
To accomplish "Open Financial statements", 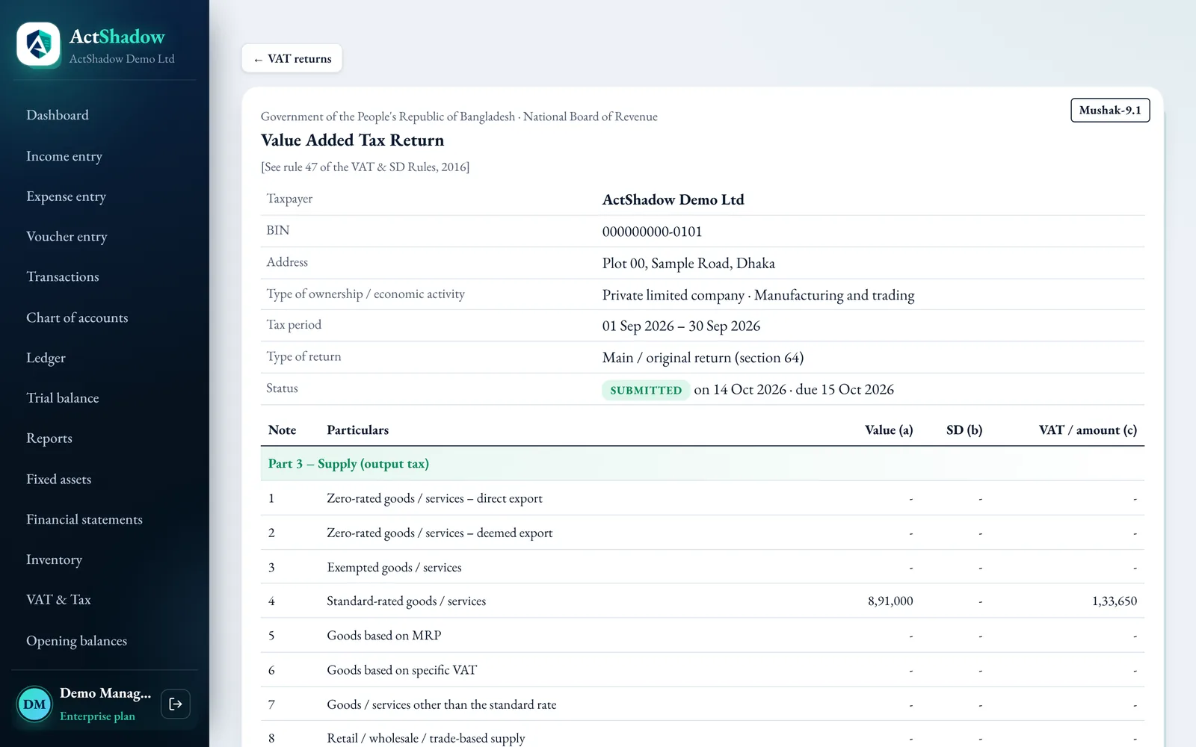I will (84, 519).
